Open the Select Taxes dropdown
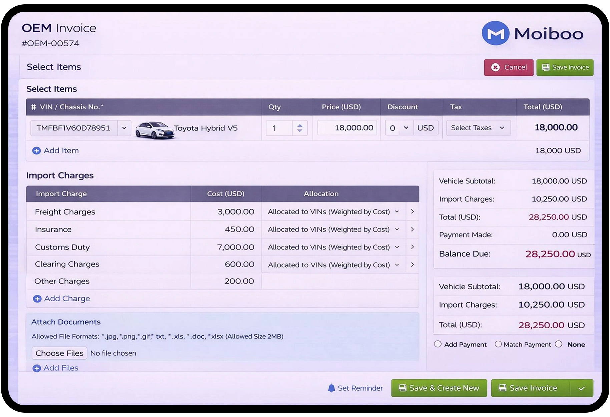This screenshot has height=417, width=610. tap(478, 128)
